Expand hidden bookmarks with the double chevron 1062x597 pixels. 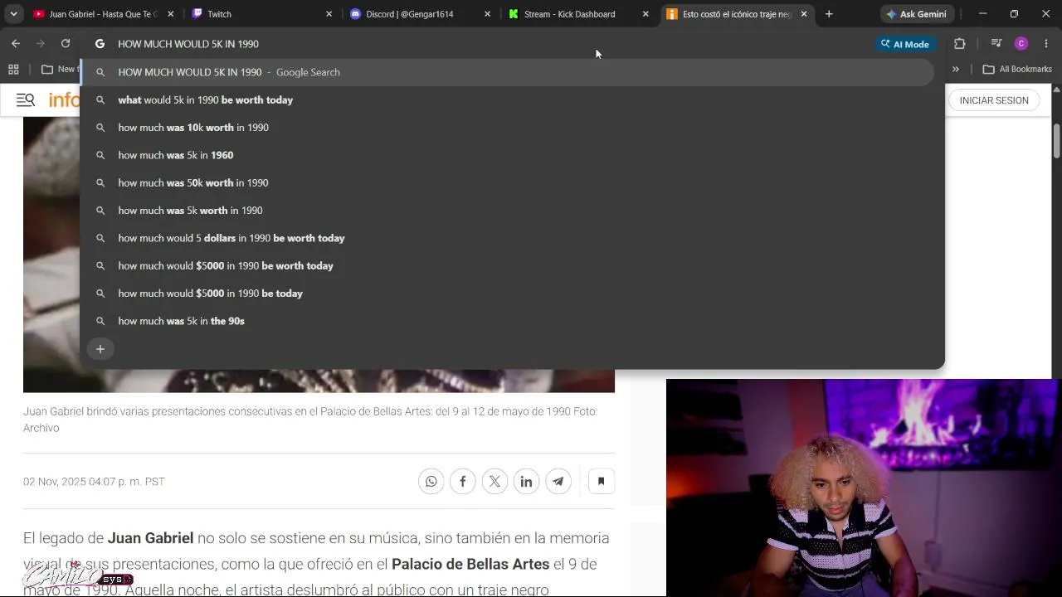pyautogui.click(x=956, y=70)
